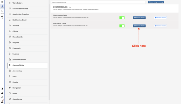Click the circular target icon above the avatar

[x=2, y=97]
